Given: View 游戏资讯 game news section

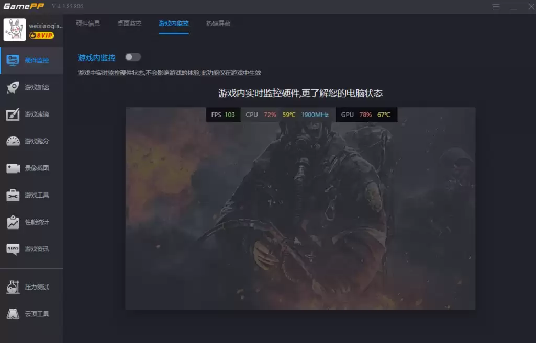Looking at the screenshot, I should point(31,249).
